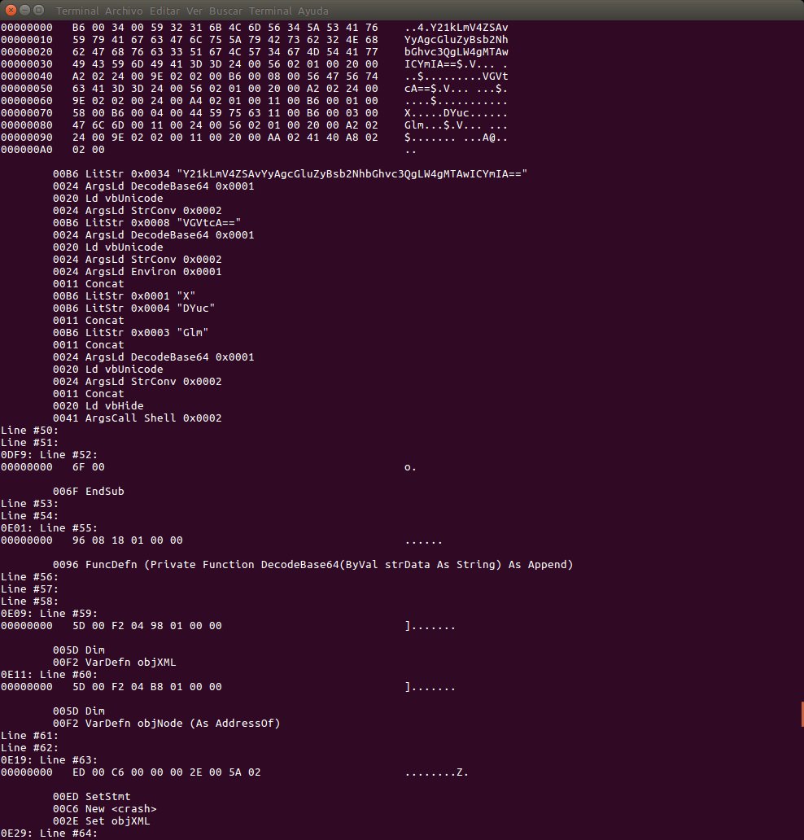
Task: Click the LitStr 0x0001 "X" line
Action: click(124, 295)
